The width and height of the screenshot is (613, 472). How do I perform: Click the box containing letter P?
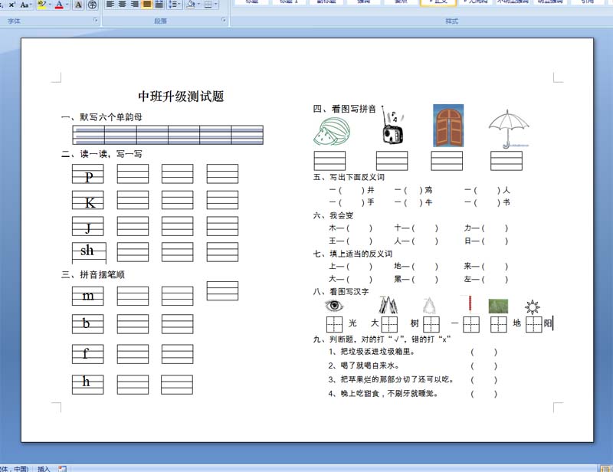(88, 174)
